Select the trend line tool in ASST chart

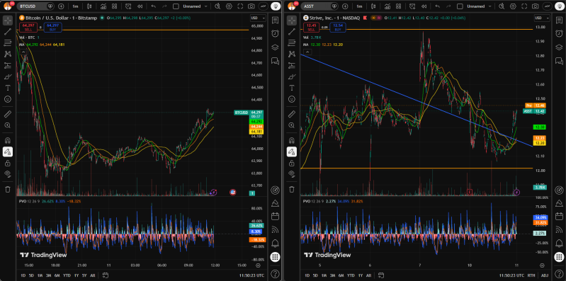[291, 32]
